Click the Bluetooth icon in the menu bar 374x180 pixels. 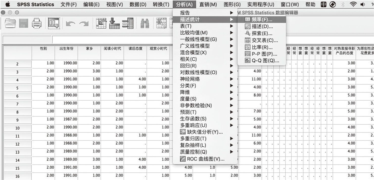pyautogui.click(x=343, y=4)
